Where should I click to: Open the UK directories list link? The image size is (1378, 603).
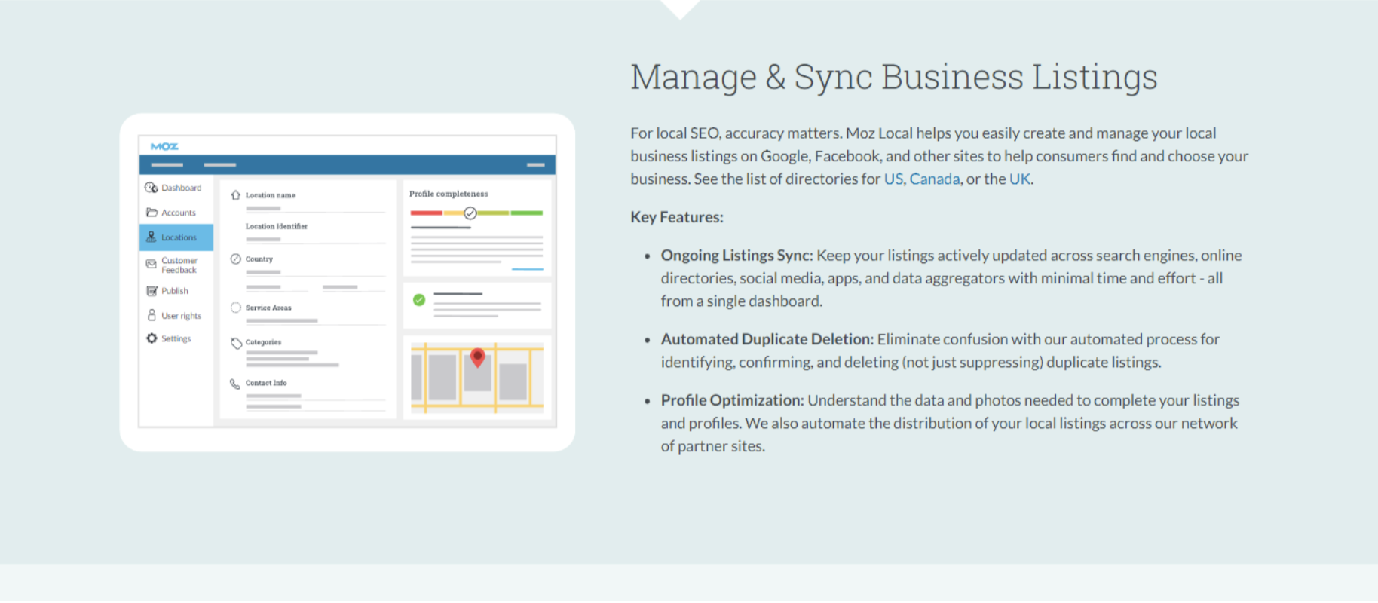1020,179
